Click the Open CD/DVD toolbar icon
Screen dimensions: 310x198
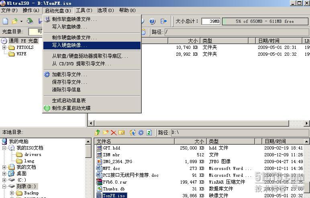tap(30, 21)
